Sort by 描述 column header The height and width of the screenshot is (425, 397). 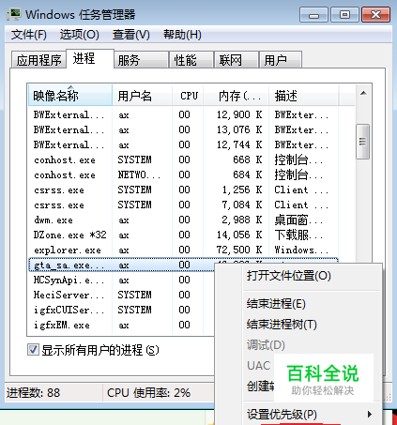coord(303,96)
